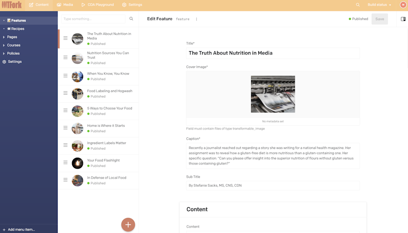This screenshot has width=408, height=233.
Task: Add a new feature with plus button
Action: click(128, 225)
